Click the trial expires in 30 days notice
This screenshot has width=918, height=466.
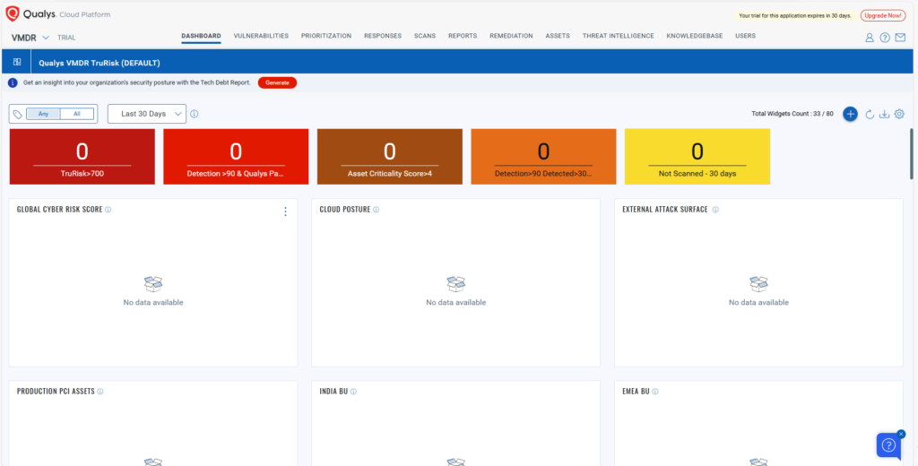coord(795,16)
